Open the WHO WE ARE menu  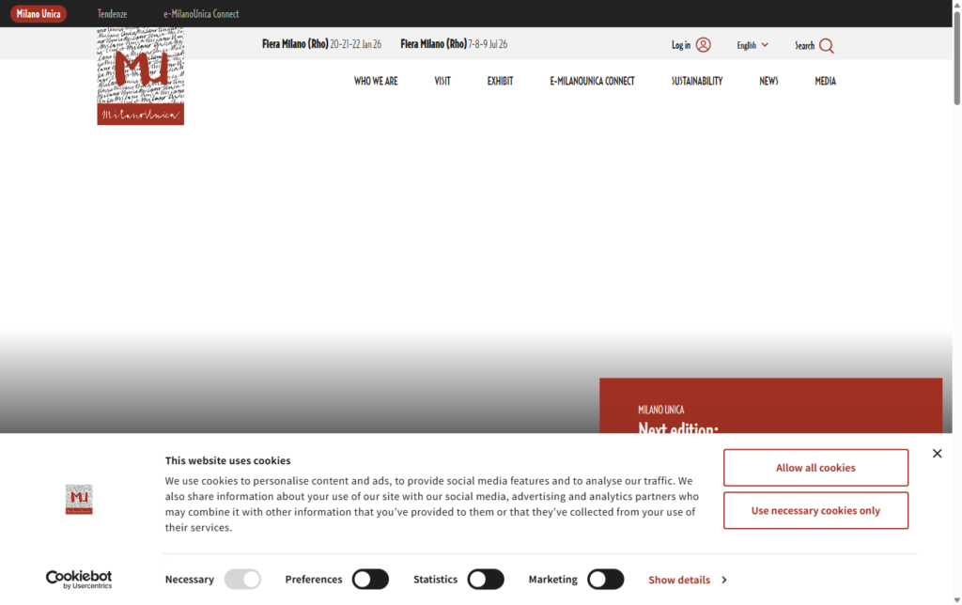pyautogui.click(x=375, y=81)
